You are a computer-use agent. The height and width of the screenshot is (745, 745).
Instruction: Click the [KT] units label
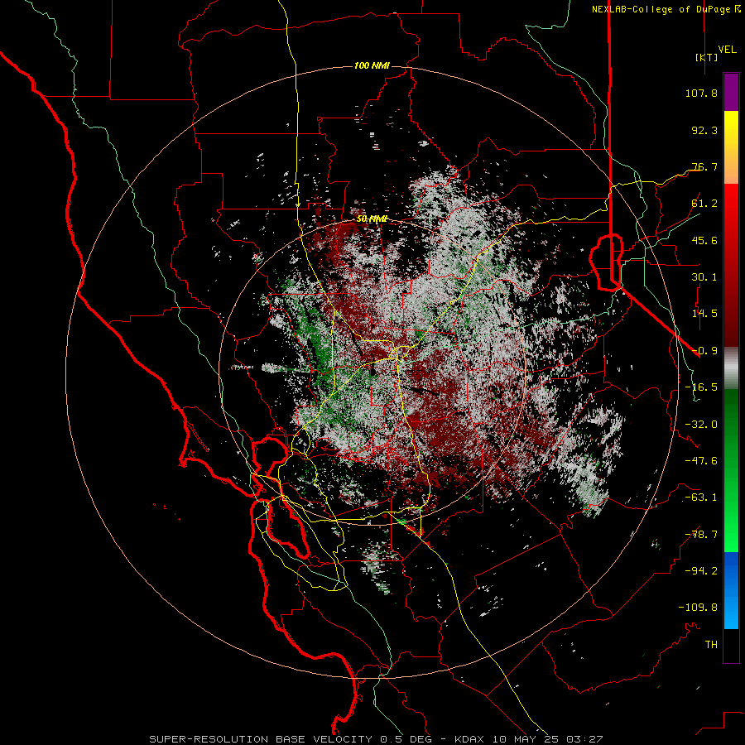point(707,57)
